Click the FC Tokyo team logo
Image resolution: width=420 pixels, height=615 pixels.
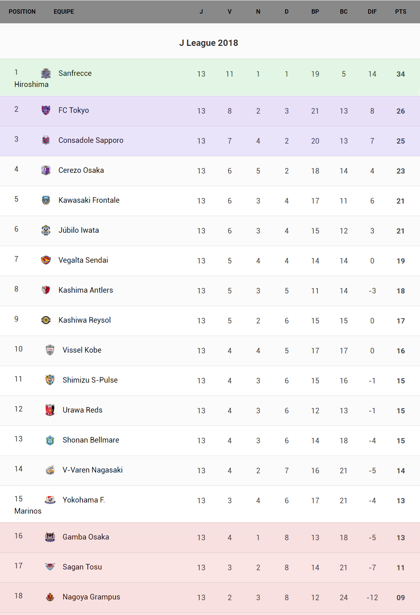(x=46, y=110)
